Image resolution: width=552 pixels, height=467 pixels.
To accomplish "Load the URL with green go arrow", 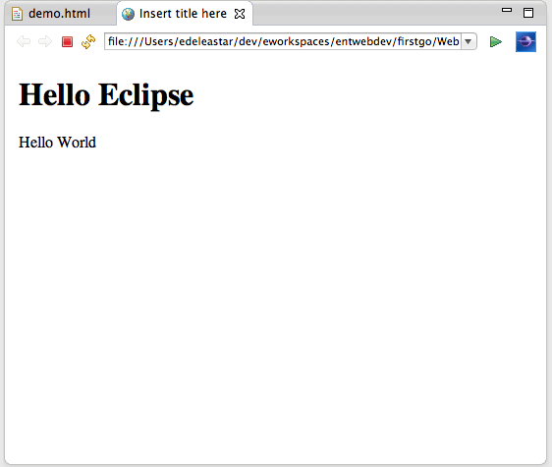I will pos(496,42).
